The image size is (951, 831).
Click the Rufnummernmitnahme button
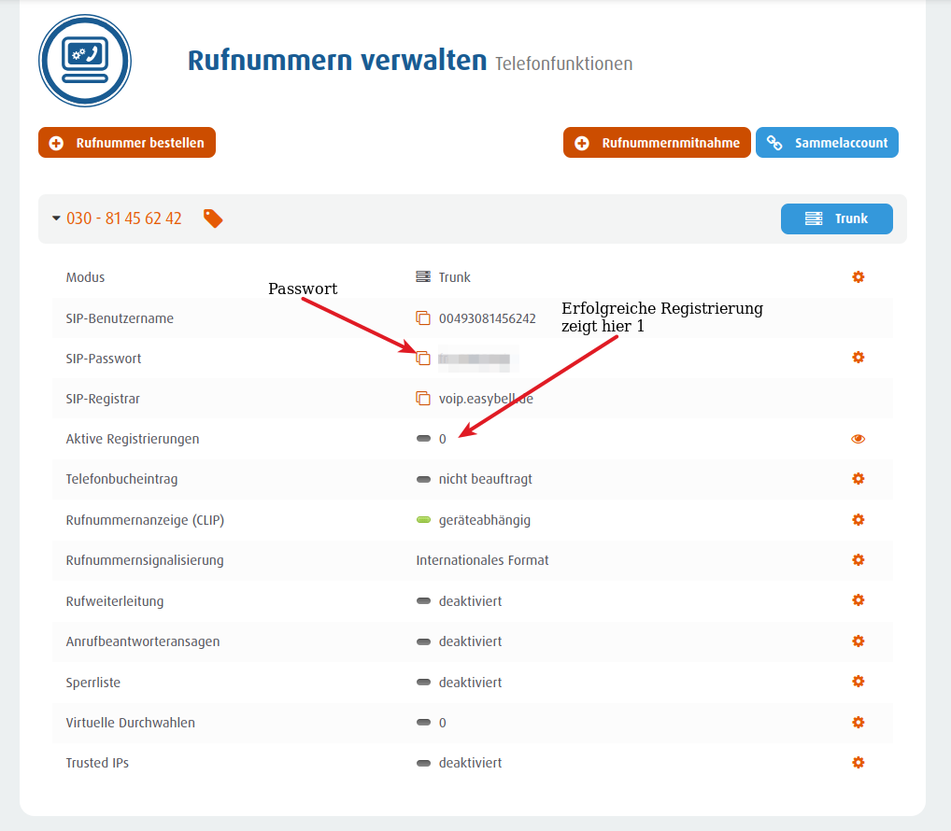tap(657, 143)
